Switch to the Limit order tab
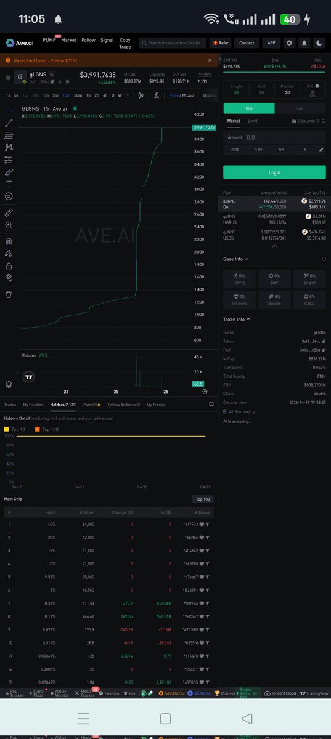This screenshot has height=739, width=331. [x=253, y=121]
